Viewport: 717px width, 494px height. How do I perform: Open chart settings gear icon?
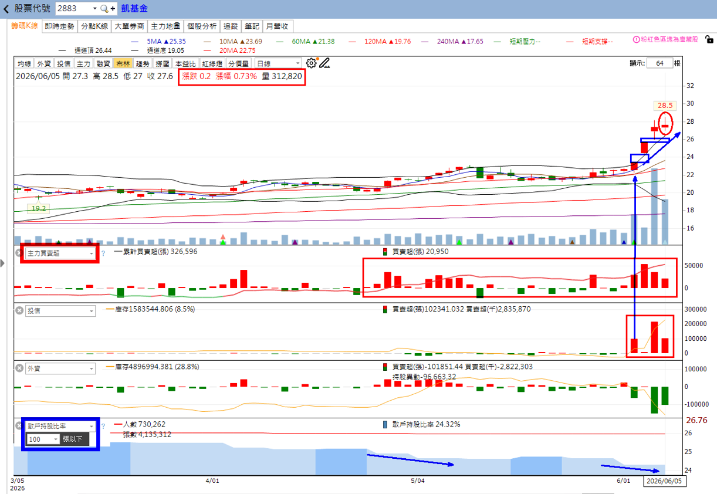[311, 63]
